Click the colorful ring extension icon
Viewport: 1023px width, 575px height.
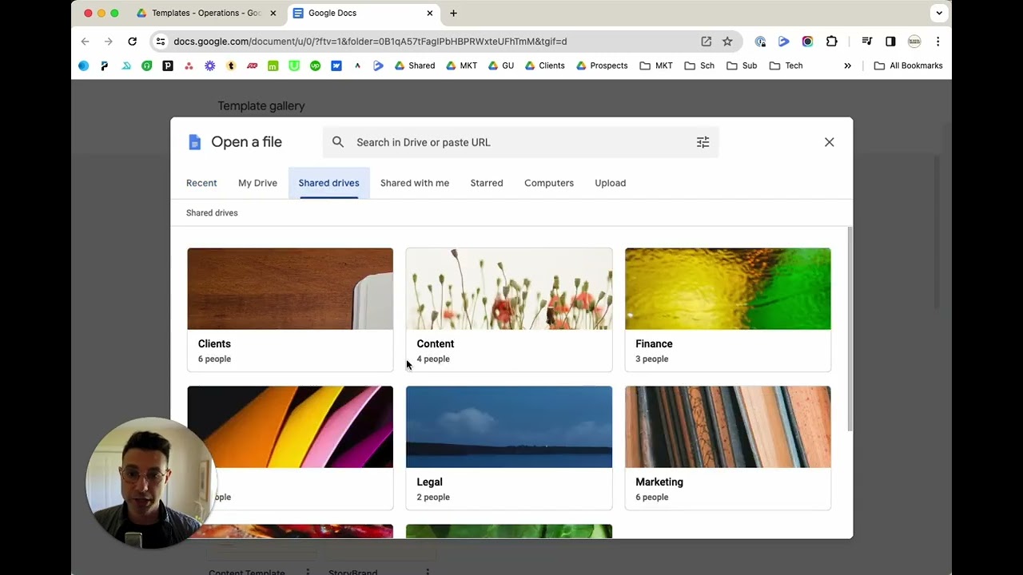tap(808, 42)
